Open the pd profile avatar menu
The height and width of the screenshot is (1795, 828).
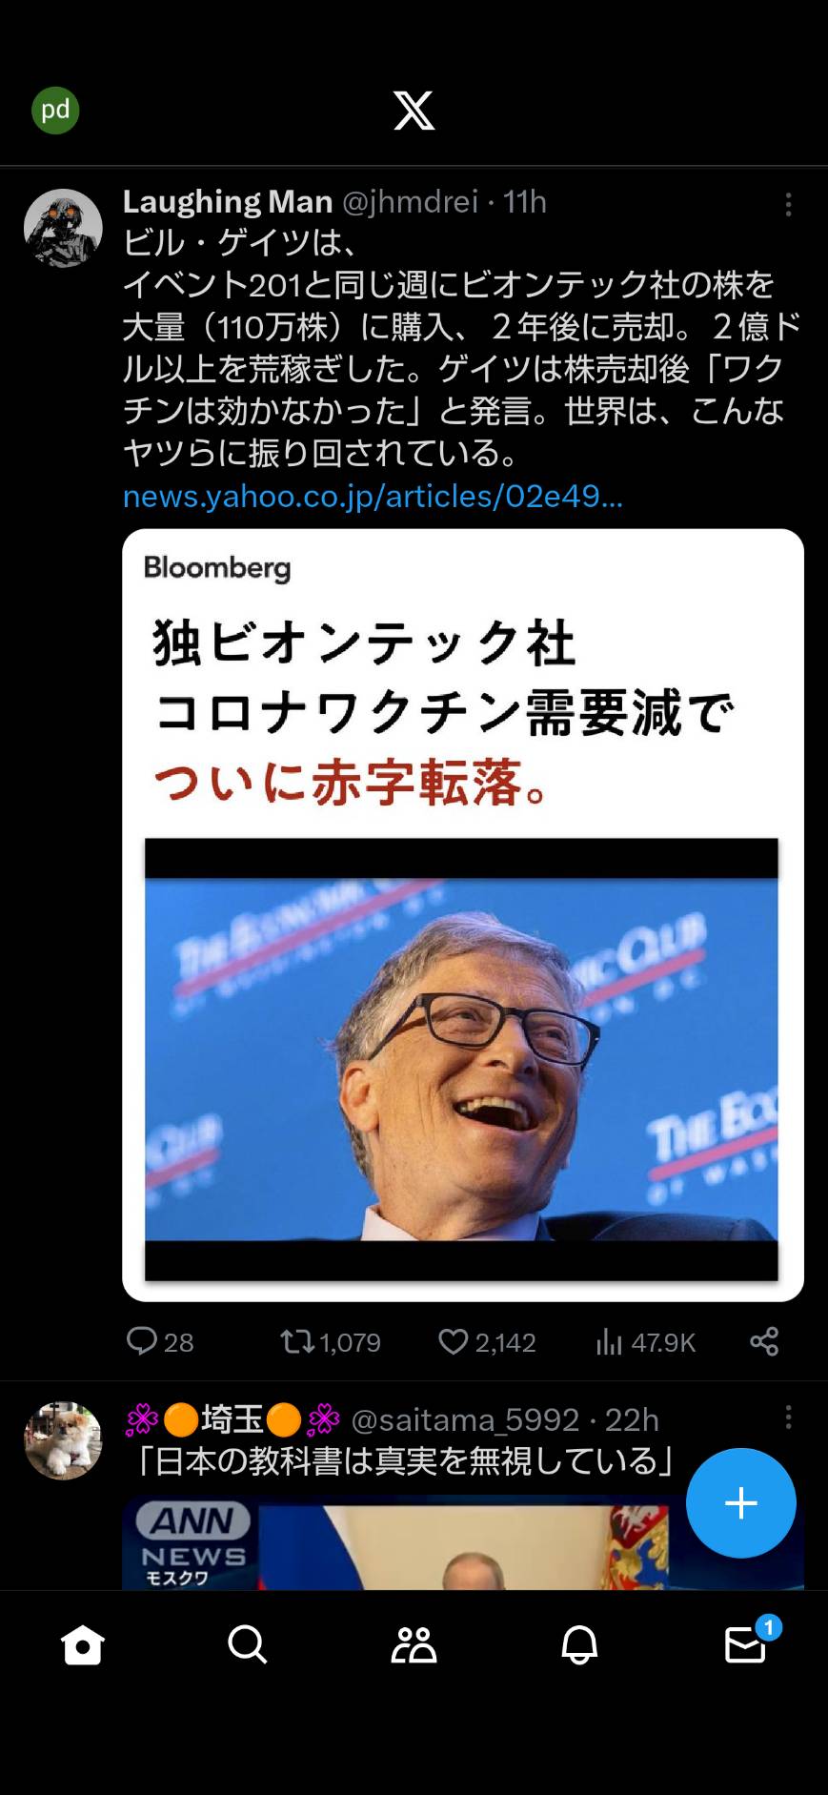coord(55,111)
